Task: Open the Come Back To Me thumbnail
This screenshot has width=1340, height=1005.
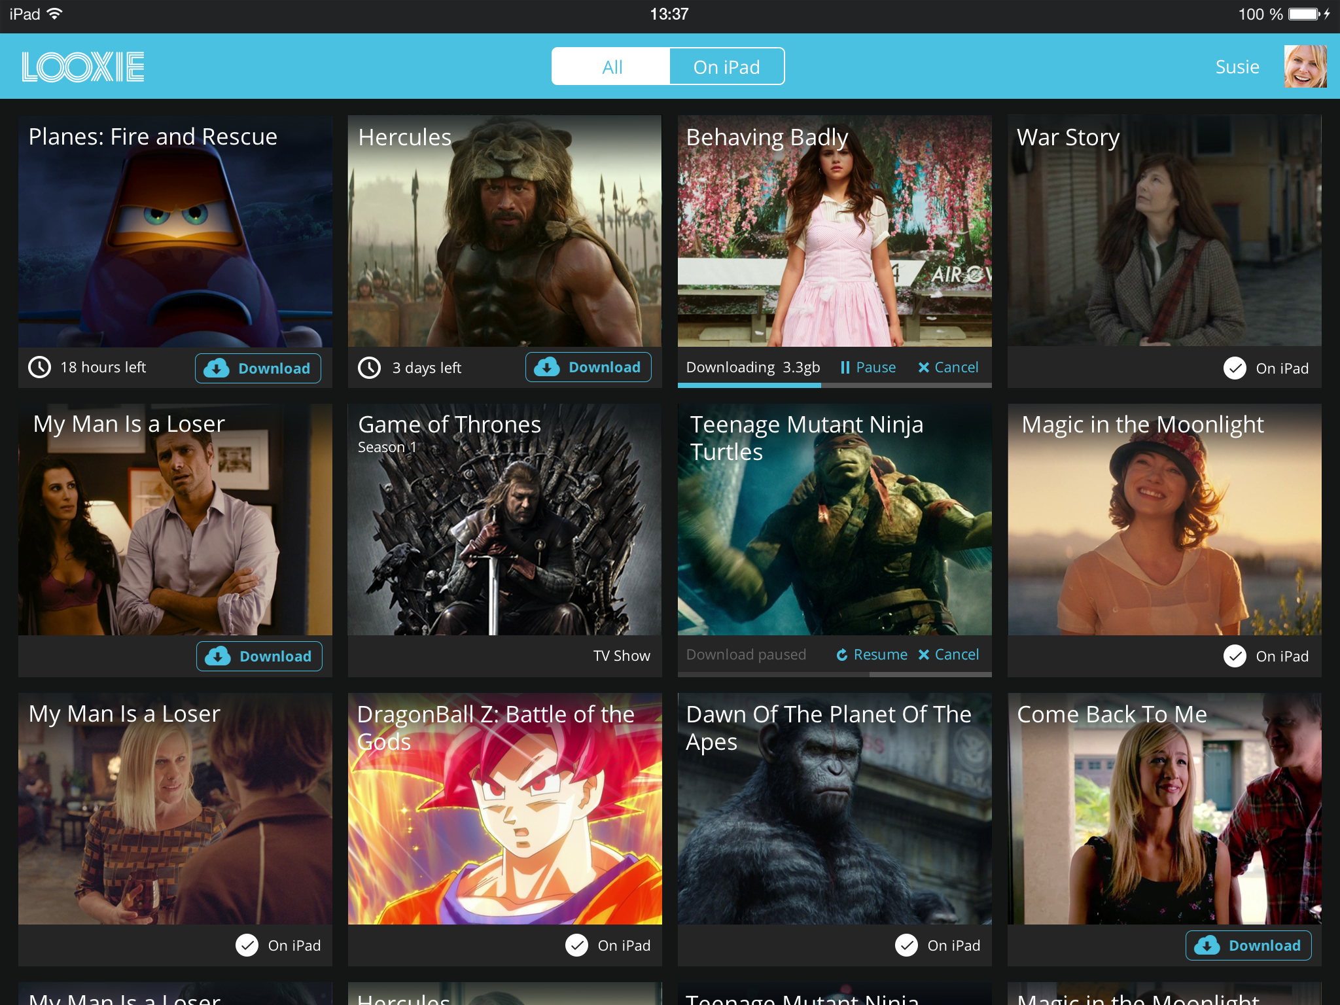Action: click(1165, 809)
